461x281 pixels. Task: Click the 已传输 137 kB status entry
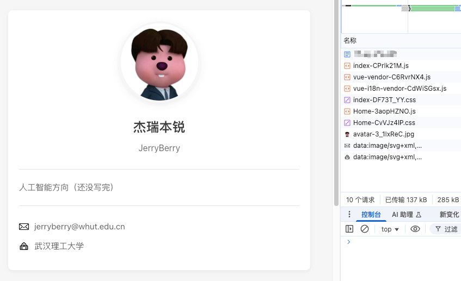tap(406, 200)
